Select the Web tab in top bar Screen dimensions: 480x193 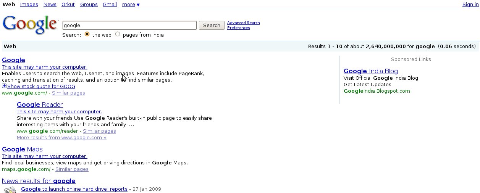(9, 5)
